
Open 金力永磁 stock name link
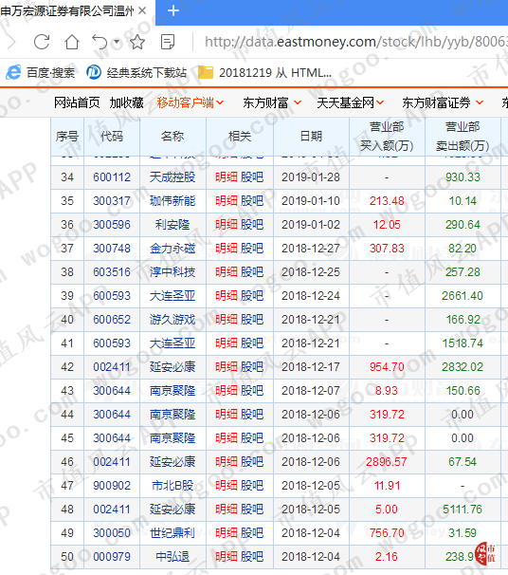[172, 249]
